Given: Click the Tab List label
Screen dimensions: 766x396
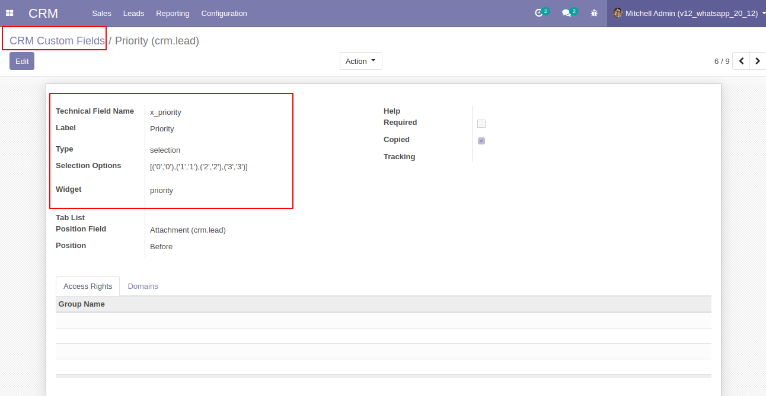Looking at the screenshot, I should coord(70,217).
